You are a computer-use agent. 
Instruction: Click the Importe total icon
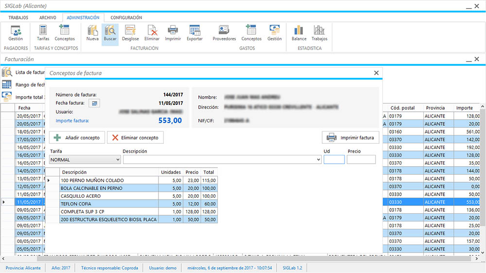pos(7,97)
